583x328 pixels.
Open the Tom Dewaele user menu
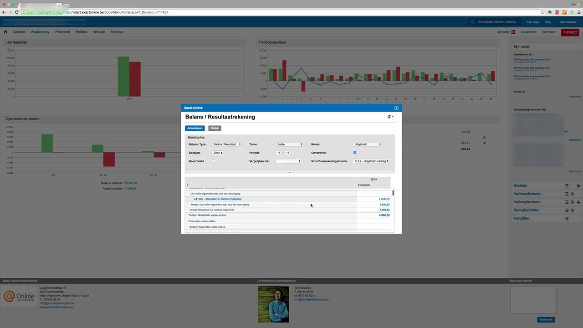[568, 22]
